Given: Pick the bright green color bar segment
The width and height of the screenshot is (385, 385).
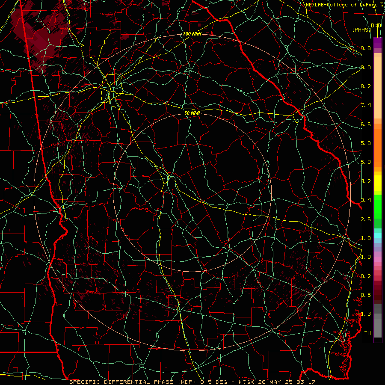Looking at the screenshot, I should click(x=378, y=206).
